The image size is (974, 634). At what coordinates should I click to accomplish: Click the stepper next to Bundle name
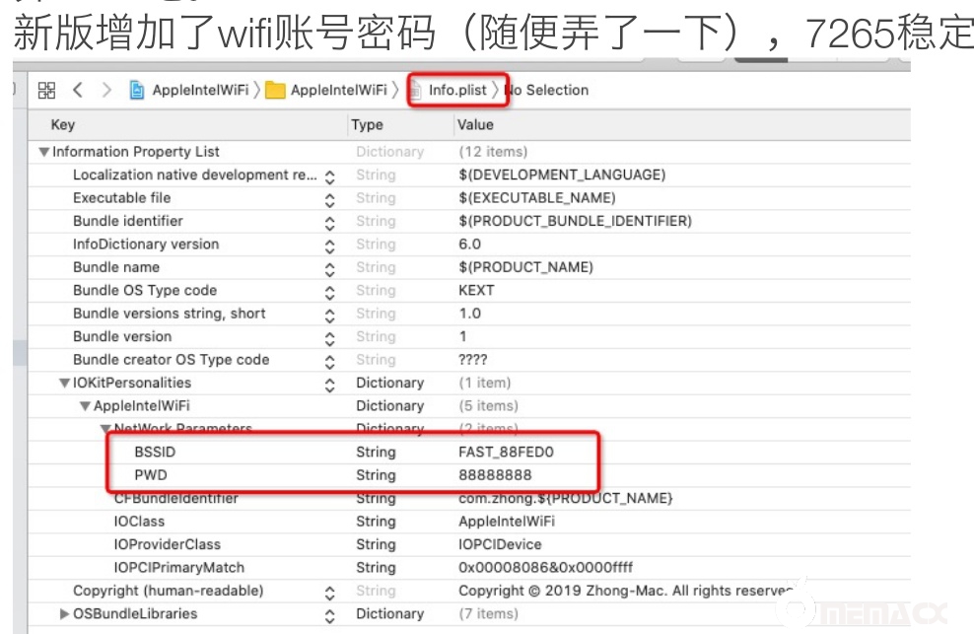329,268
